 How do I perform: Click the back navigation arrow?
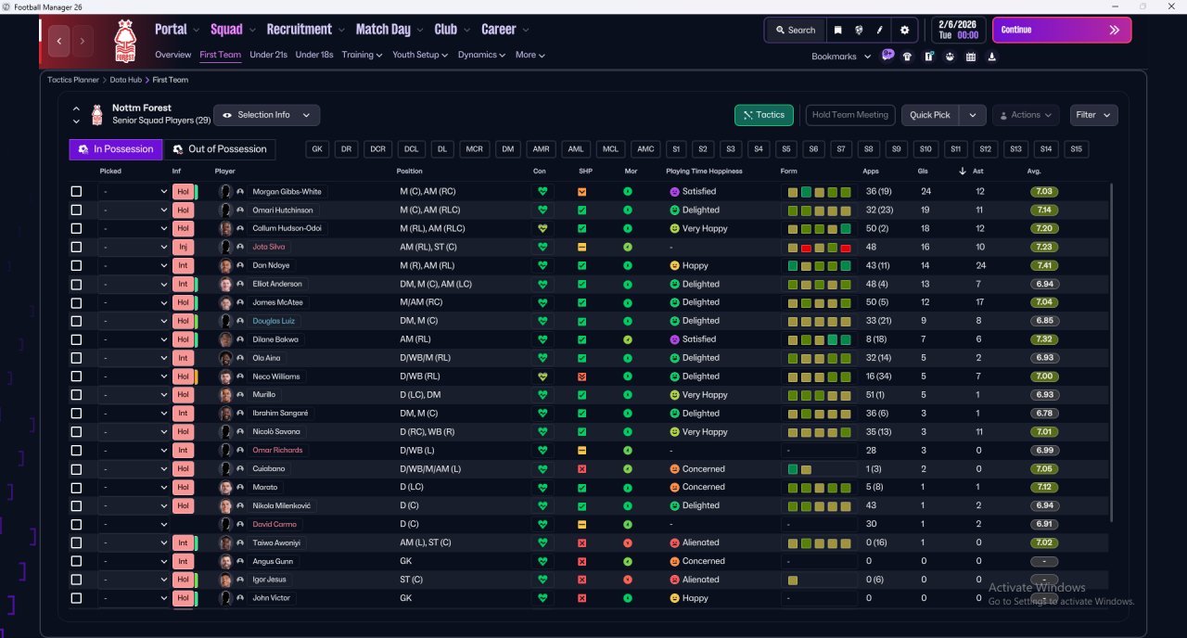[x=60, y=41]
